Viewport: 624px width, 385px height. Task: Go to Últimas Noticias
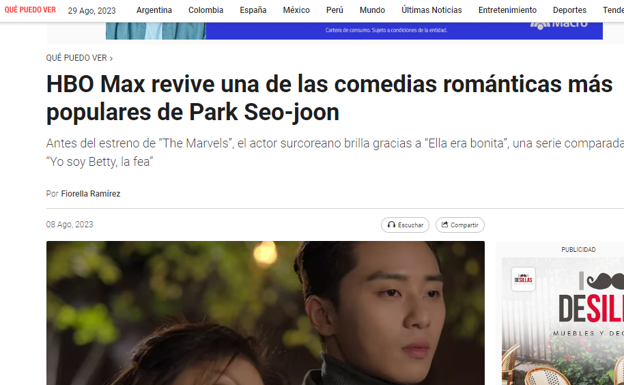coord(431,10)
